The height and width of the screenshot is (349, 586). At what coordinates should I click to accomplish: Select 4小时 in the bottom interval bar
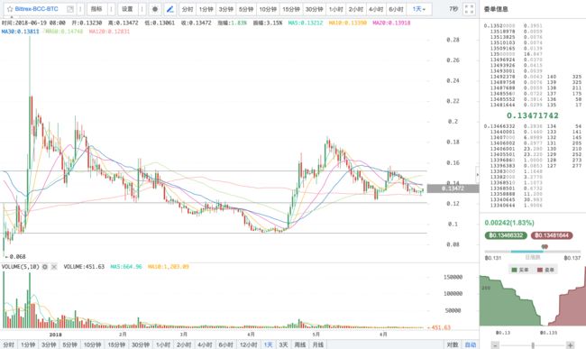tap(205, 344)
